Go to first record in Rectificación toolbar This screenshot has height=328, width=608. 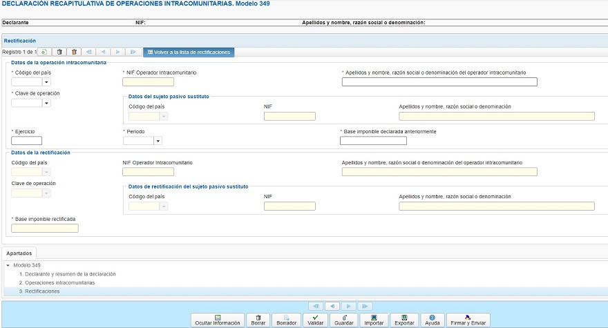click(x=89, y=52)
